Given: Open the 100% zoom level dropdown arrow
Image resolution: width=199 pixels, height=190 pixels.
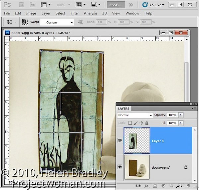Looking at the screenshot, I should pos(69,5).
